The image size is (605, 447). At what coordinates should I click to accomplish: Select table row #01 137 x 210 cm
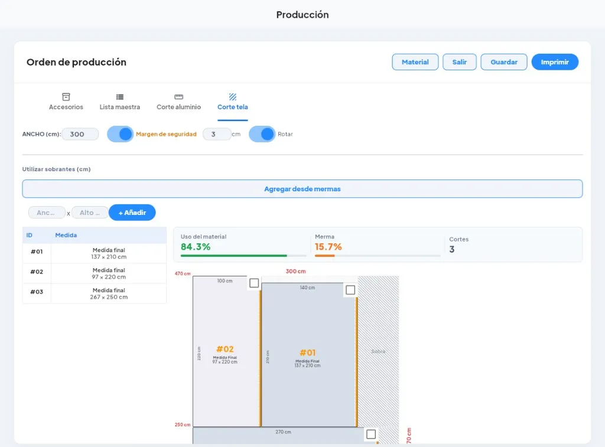95,253
